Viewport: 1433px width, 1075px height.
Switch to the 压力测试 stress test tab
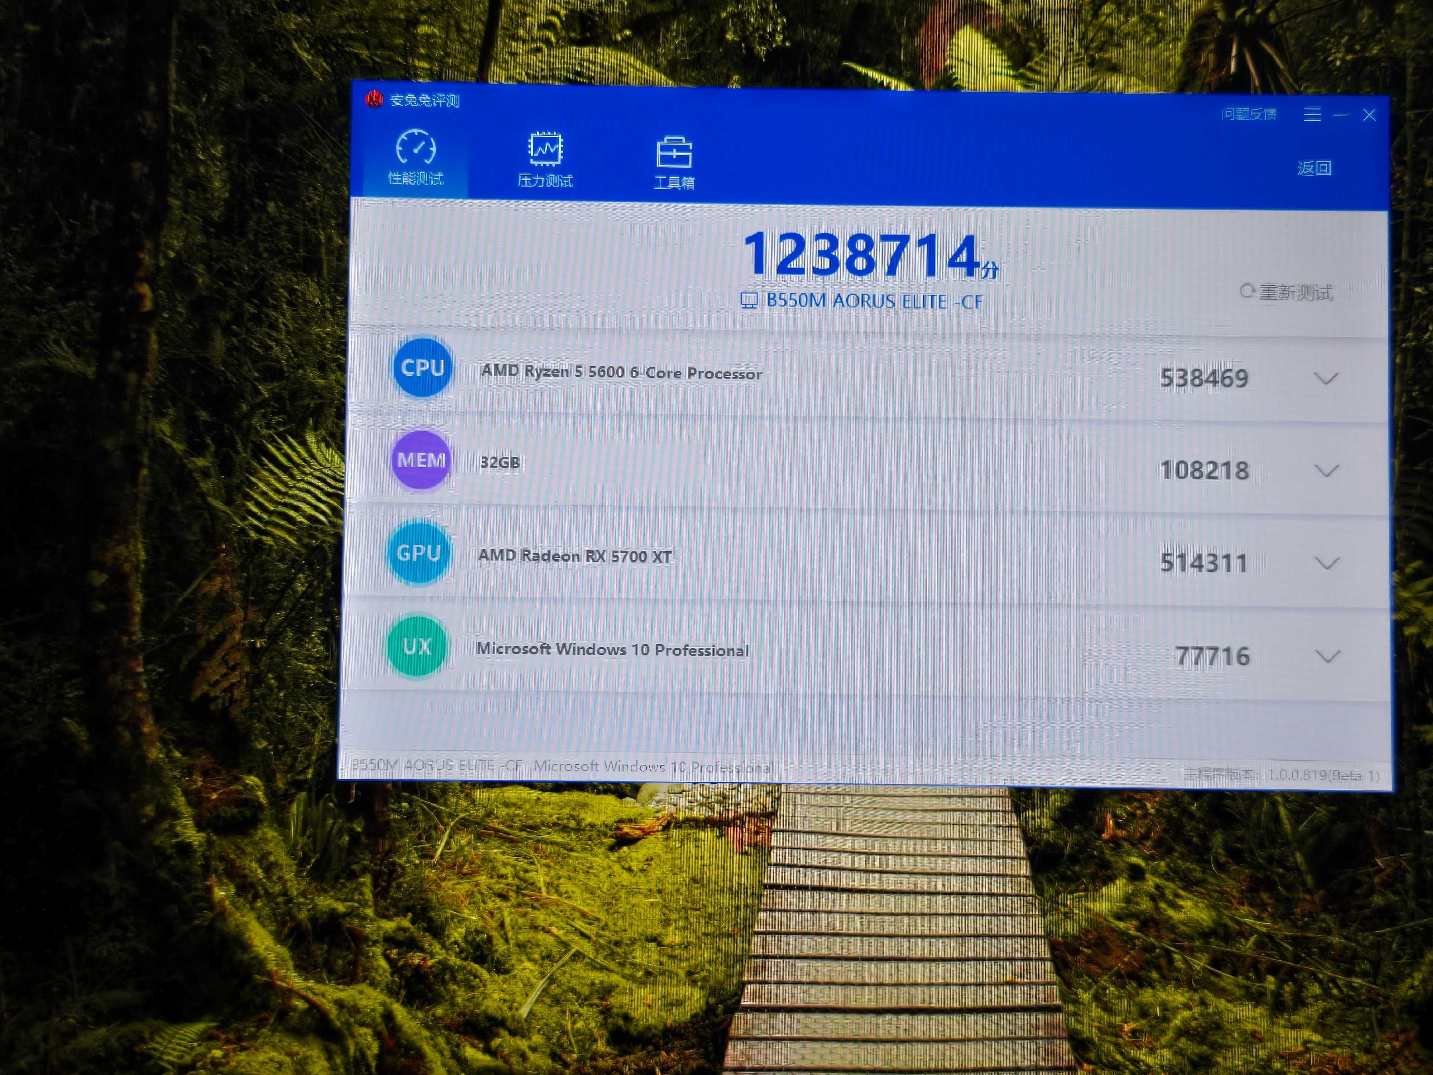[x=545, y=160]
